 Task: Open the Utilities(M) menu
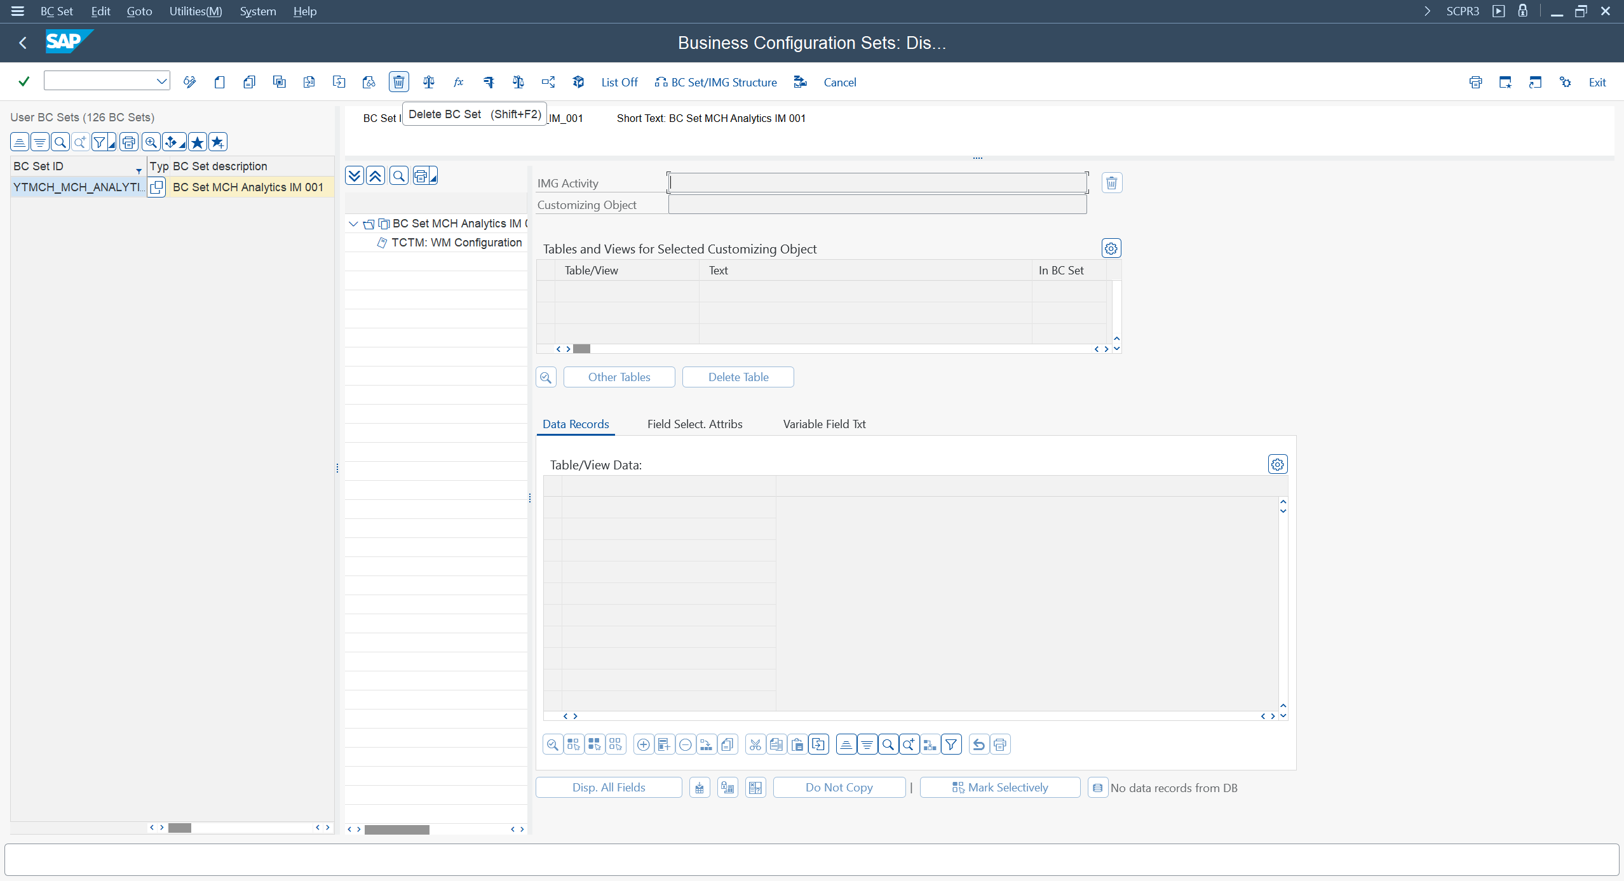tap(195, 11)
